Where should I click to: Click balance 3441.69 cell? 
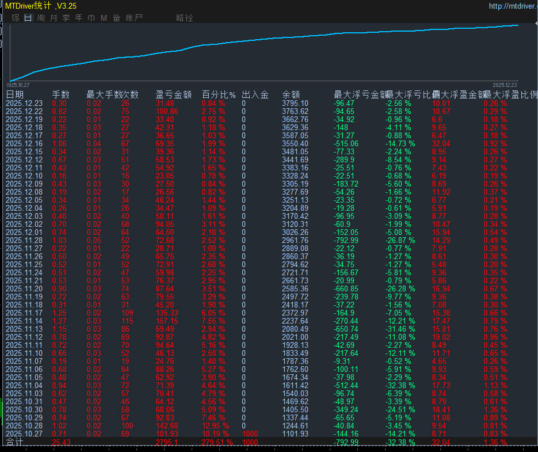click(x=295, y=159)
